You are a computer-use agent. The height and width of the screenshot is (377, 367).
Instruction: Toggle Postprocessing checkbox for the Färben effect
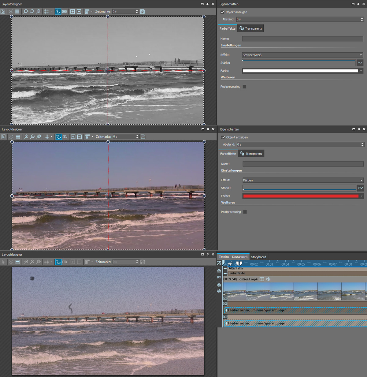click(245, 212)
